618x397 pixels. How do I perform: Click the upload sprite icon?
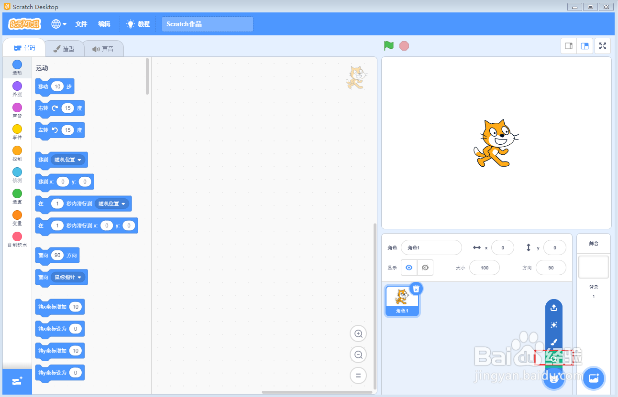point(553,308)
